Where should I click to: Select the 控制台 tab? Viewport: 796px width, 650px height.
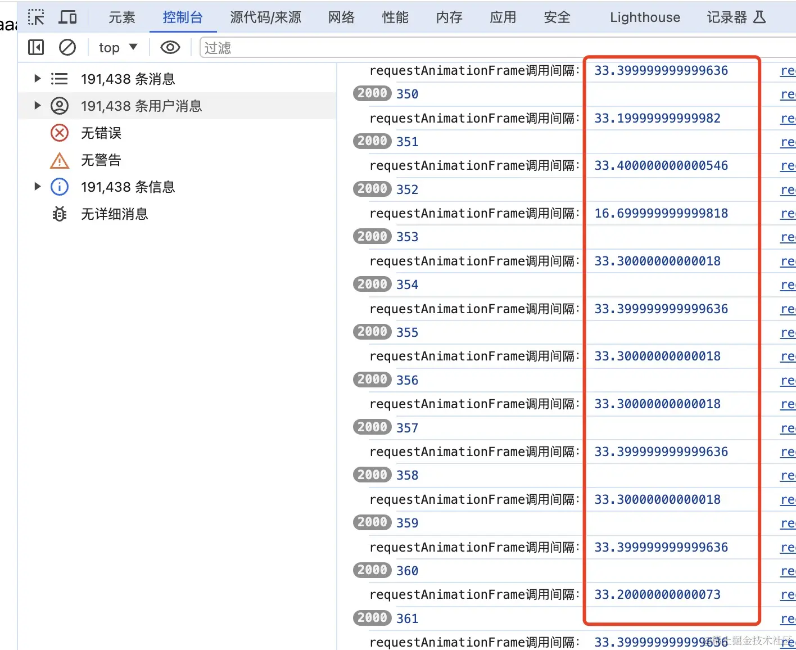click(183, 17)
